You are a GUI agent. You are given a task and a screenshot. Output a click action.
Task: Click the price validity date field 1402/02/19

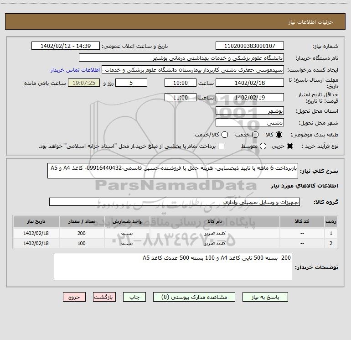[249, 97]
